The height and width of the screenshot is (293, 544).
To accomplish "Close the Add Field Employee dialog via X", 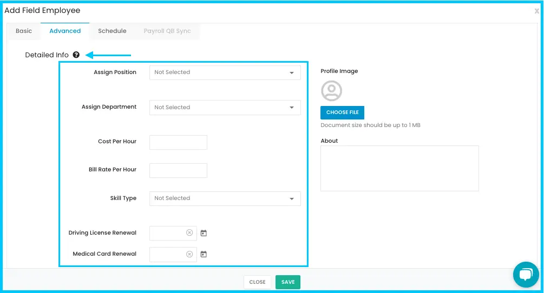I will pyautogui.click(x=537, y=11).
